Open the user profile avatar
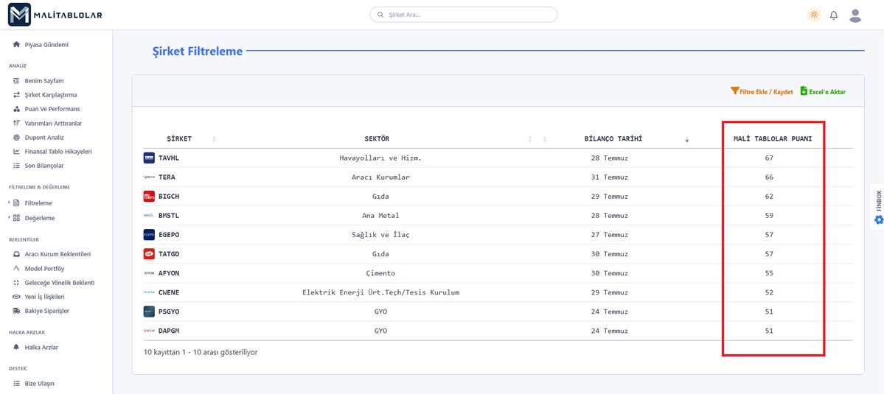The image size is (884, 394). pos(855,15)
